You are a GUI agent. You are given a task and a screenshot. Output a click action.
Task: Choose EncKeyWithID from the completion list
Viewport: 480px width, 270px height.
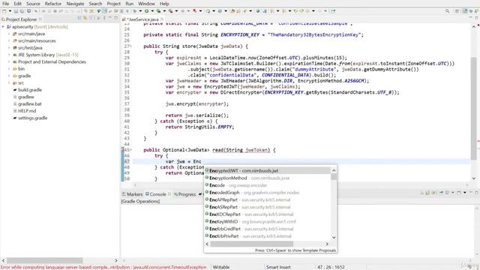pos(267,221)
